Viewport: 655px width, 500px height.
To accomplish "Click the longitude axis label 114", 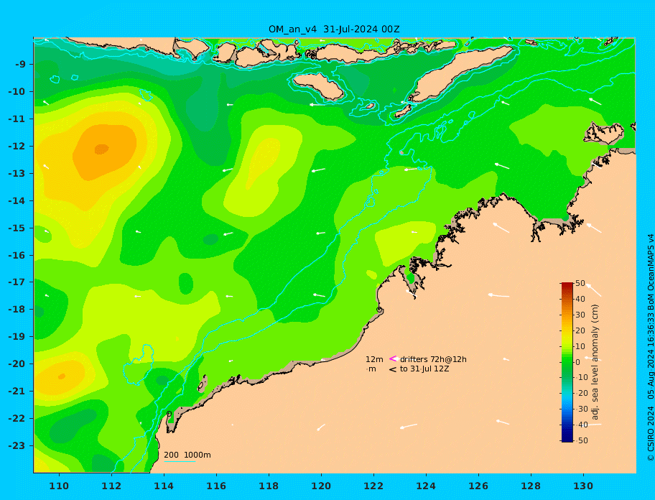I will pos(164,486).
